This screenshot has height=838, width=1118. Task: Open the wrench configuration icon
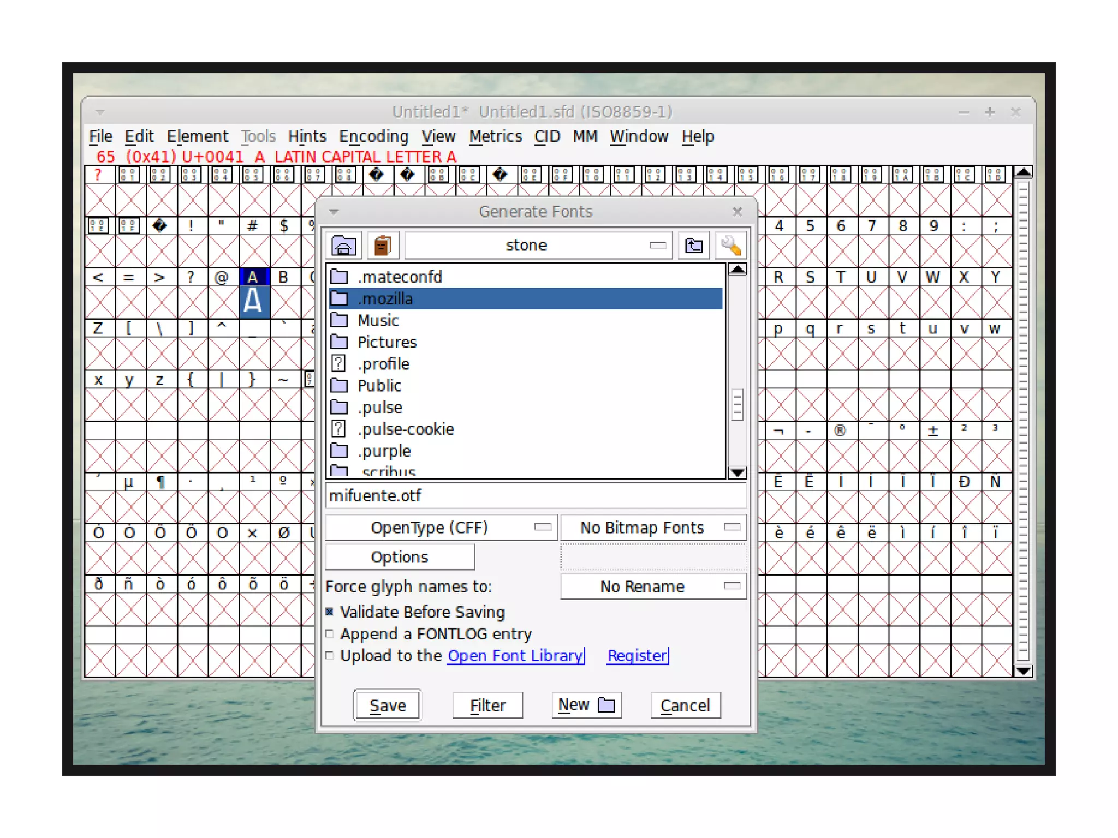(x=730, y=246)
